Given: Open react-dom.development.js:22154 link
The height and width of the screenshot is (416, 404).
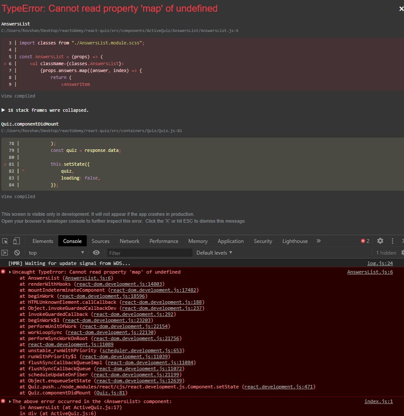Looking at the screenshot, I should [125, 326].
